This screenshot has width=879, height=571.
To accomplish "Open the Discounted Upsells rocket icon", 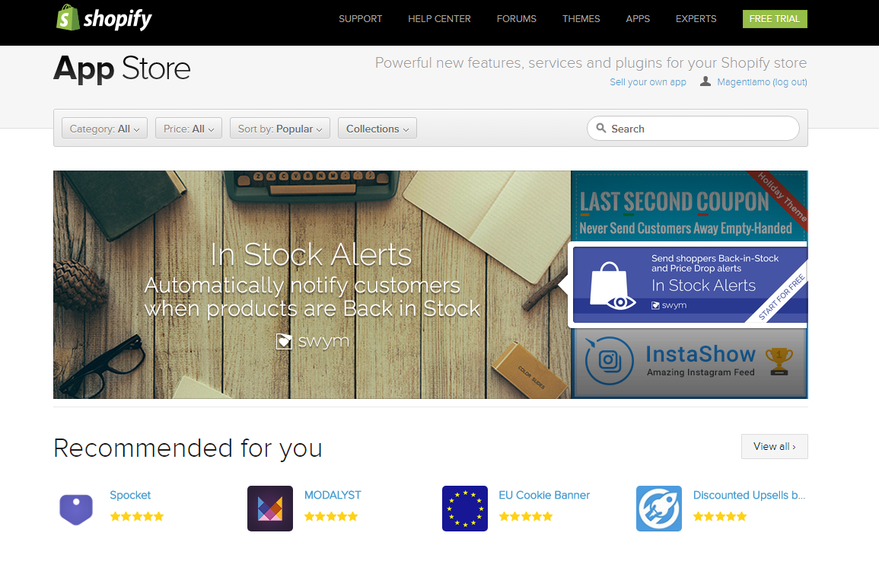I will coord(658,508).
